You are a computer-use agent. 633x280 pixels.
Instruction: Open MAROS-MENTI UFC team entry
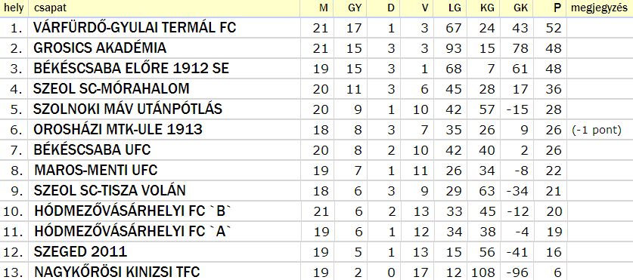(x=96, y=170)
